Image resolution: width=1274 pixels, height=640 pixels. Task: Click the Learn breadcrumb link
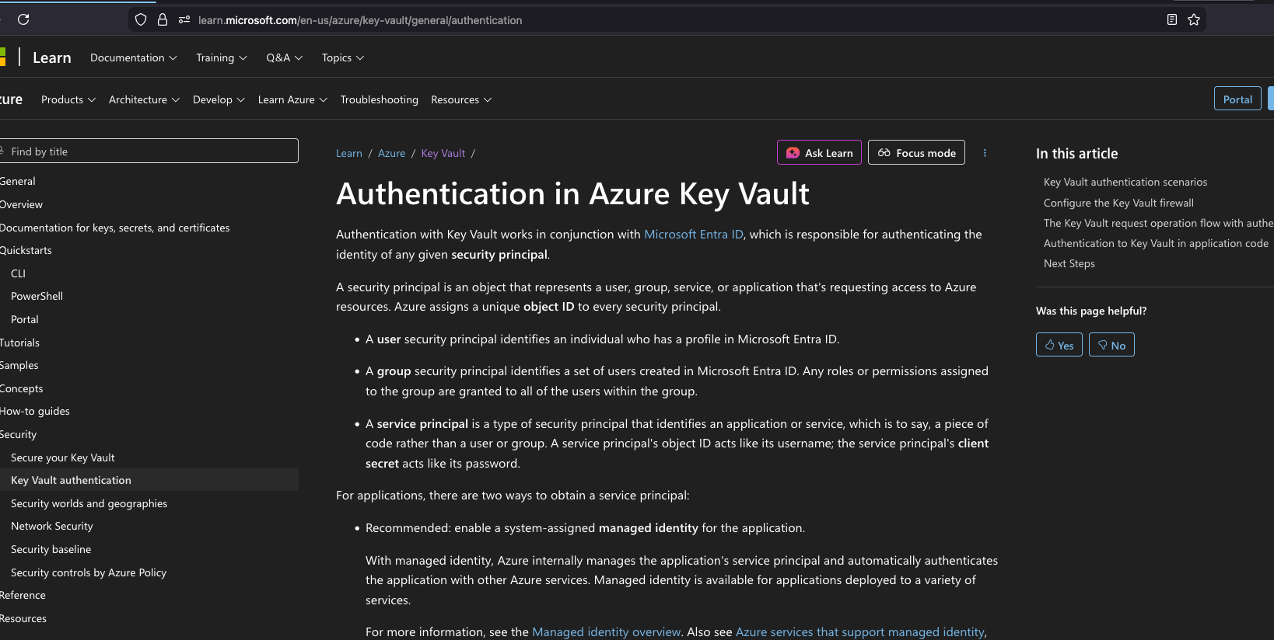349,153
